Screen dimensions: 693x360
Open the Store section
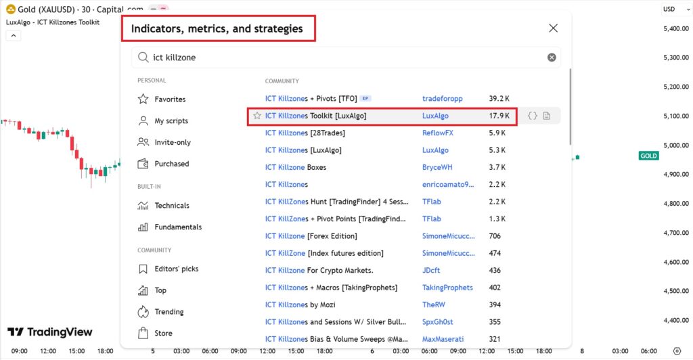(163, 334)
